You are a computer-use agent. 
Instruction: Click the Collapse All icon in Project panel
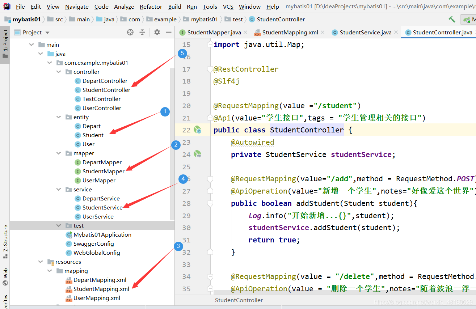142,32
